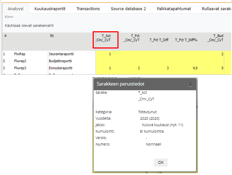Click the T_Fct T_Diff% column header

186,40
